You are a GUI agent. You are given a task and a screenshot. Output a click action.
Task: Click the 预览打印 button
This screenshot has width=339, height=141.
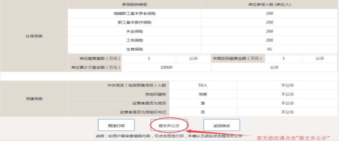[x=116, y=125]
